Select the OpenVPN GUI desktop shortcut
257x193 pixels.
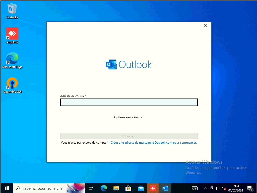12,85
